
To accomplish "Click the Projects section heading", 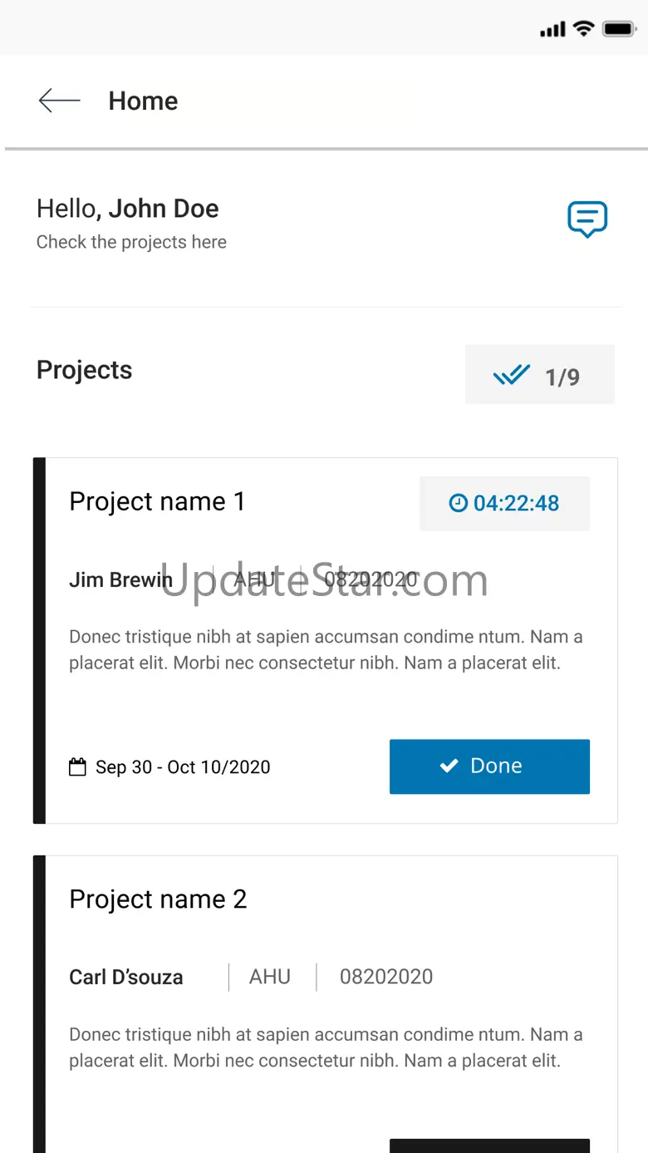I will (x=84, y=370).
